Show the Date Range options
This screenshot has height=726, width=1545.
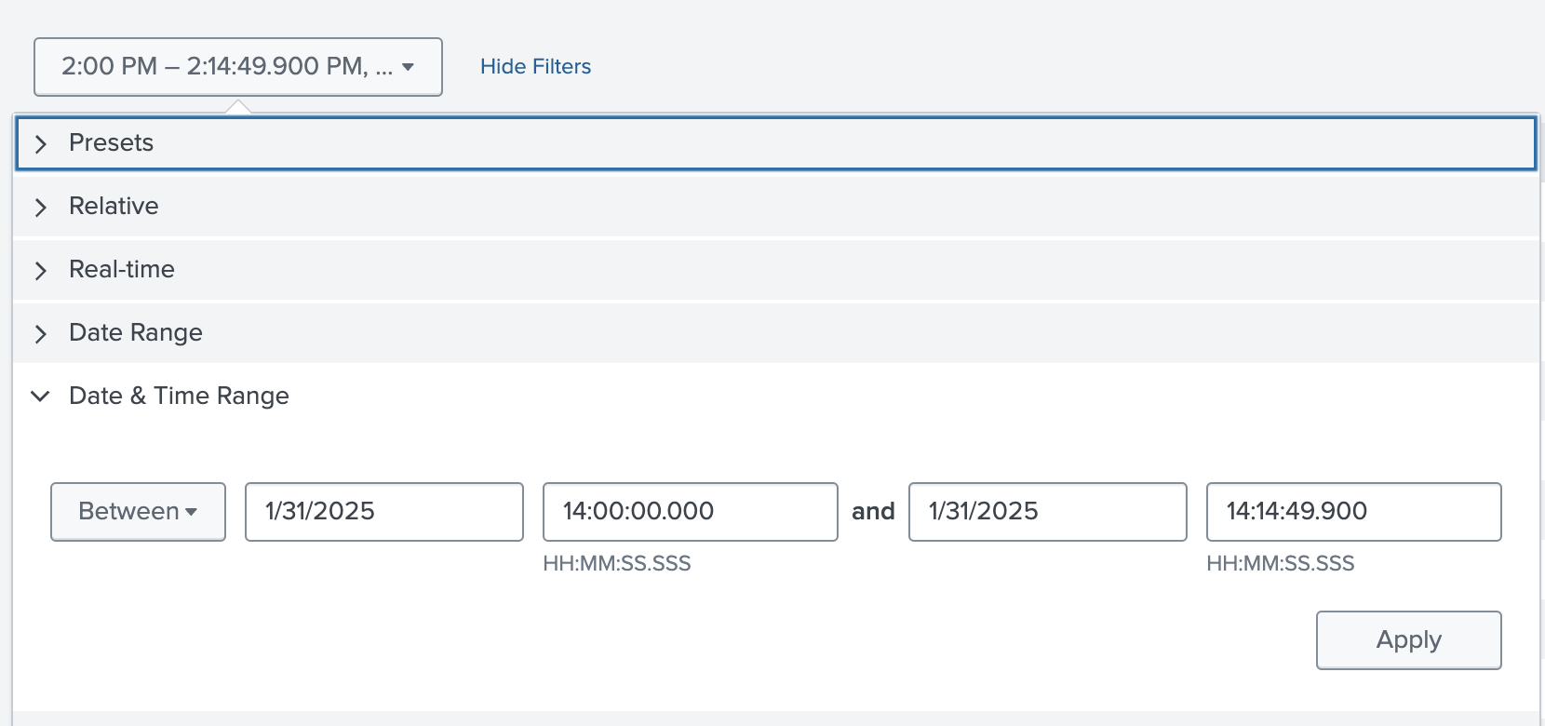click(x=136, y=332)
